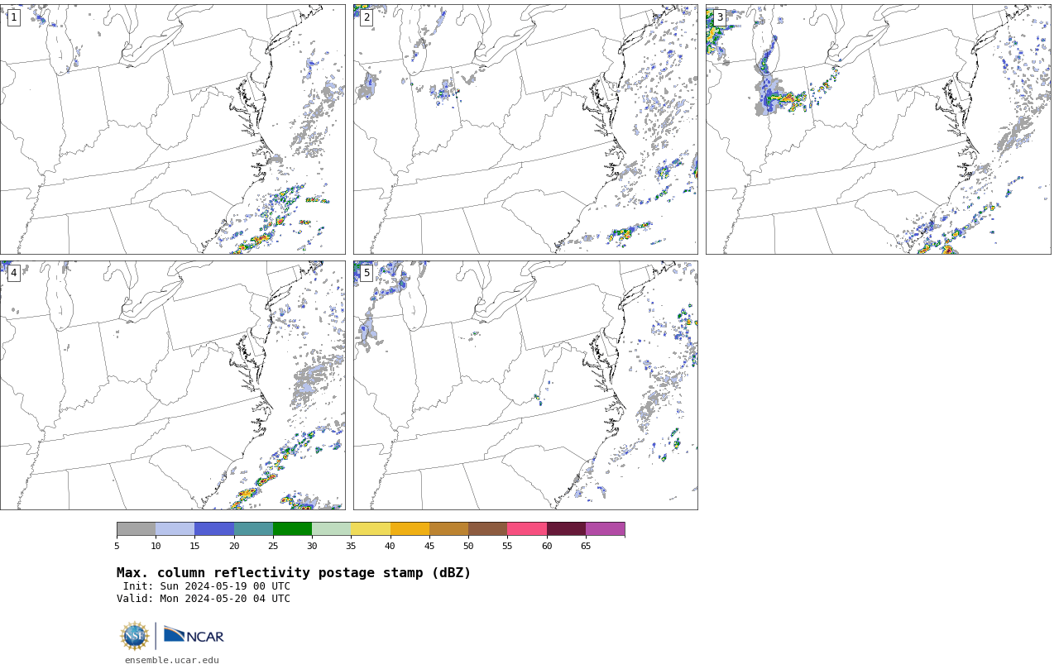Click the member number 5 label box
The width and height of the screenshot is (1059, 669).
(x=367, y=273)
